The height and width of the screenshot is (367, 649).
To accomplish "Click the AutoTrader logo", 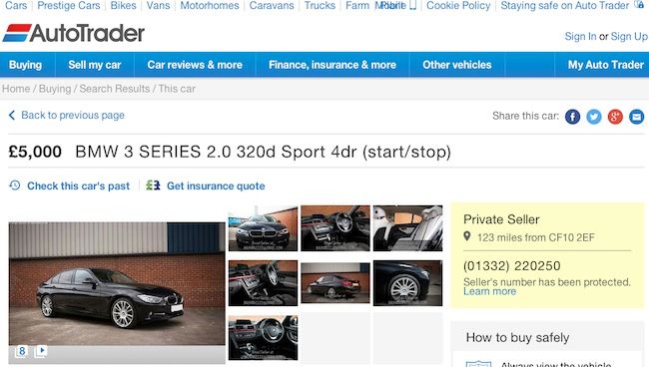I will coord(74,33).
